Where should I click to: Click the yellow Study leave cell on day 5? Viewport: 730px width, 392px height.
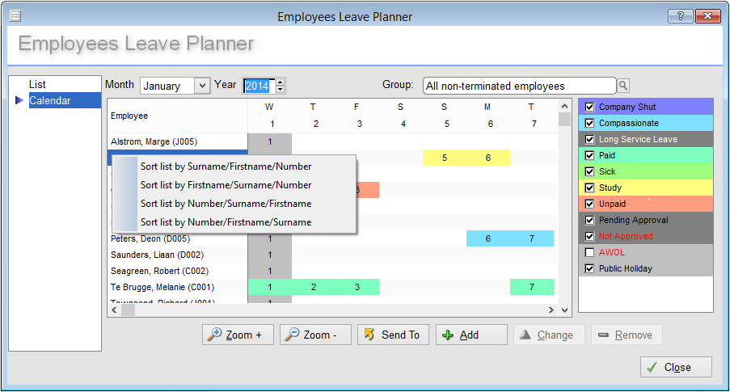point(445,158)
